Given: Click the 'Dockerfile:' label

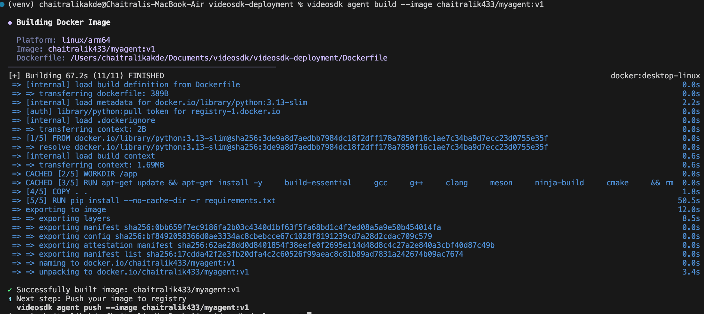Looking at the screenshot, I should click(41, 58).
